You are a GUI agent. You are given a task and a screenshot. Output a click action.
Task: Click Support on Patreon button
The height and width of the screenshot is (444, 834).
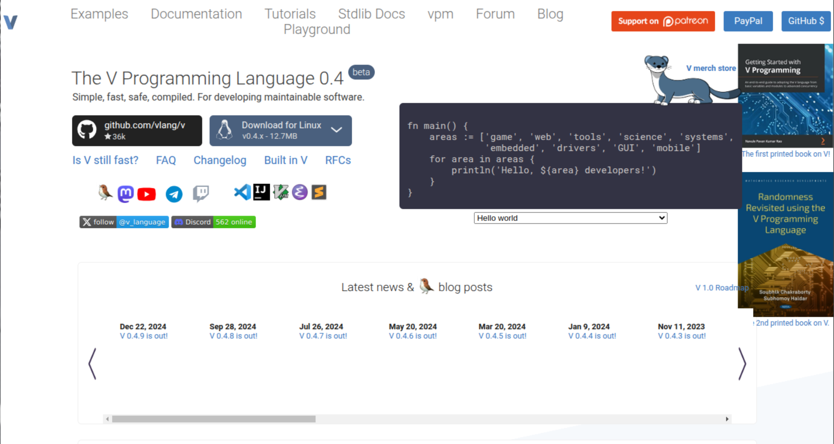[663, 21]
